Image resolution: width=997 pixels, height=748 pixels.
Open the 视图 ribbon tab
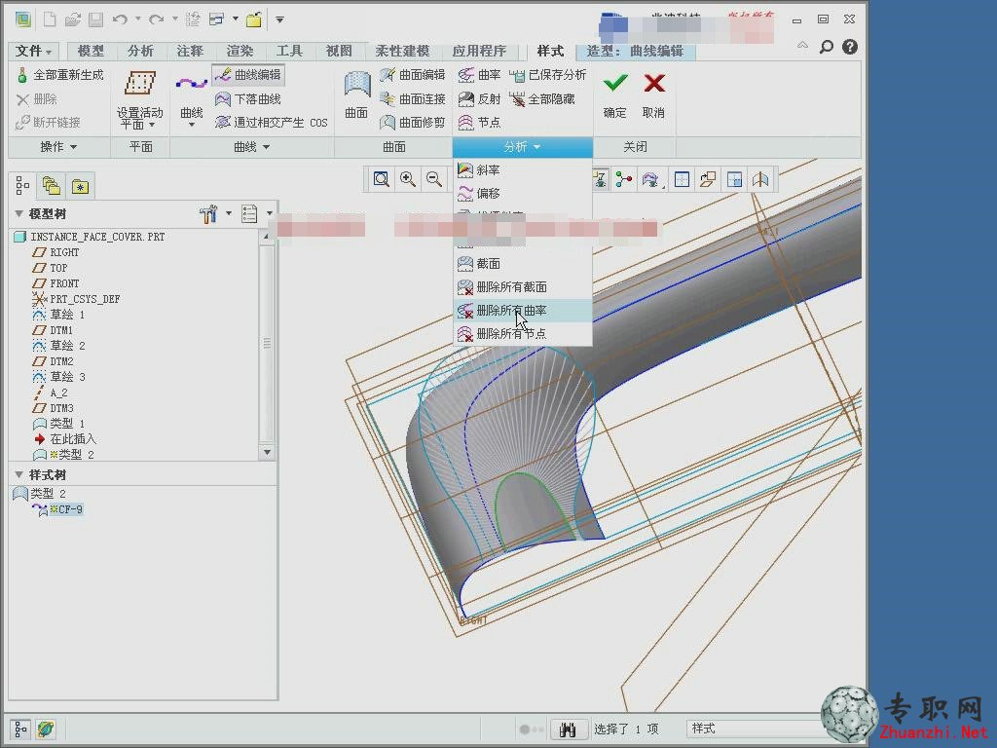(339, 51)
